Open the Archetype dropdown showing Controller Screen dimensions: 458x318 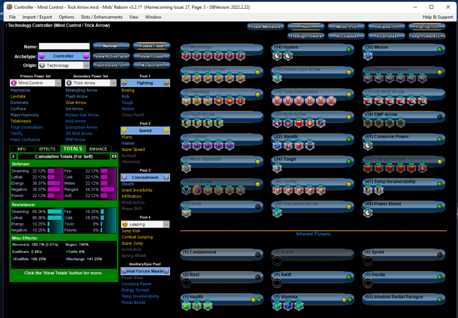click(64, 56)
